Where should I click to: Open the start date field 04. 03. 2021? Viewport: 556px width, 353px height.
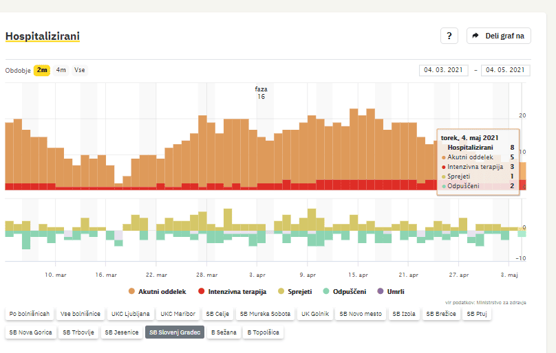(x=444, y=70)
